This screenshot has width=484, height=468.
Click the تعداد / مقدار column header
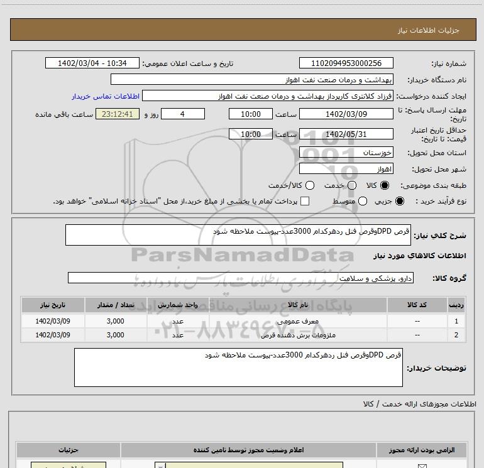click(x=116, y=305)
